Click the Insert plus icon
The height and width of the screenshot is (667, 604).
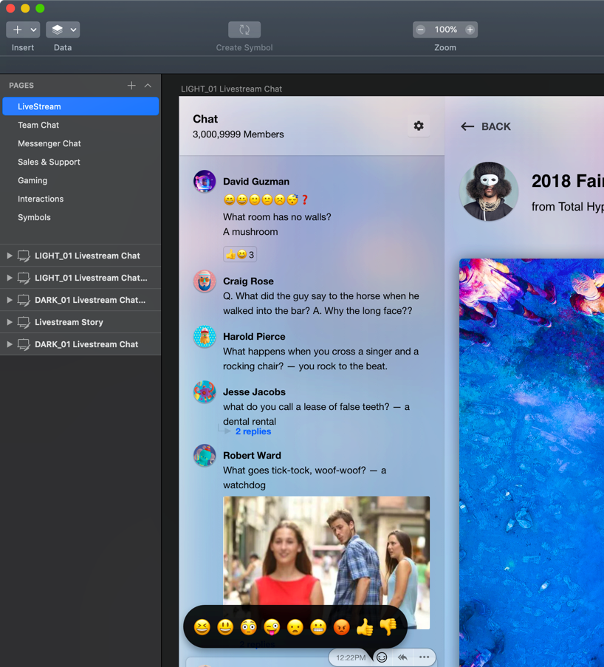tap(17, 30)
